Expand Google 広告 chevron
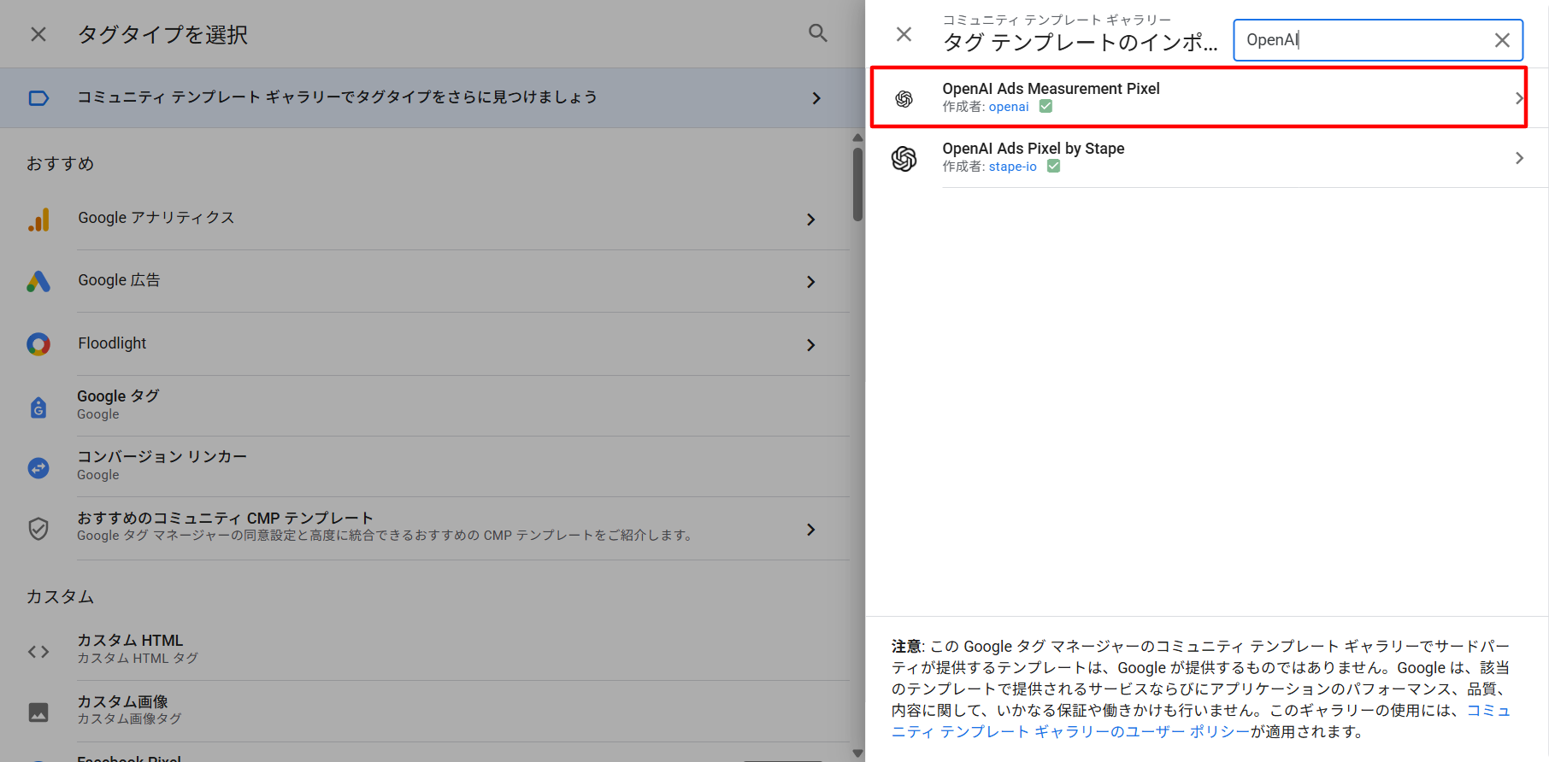 point(811,282)
